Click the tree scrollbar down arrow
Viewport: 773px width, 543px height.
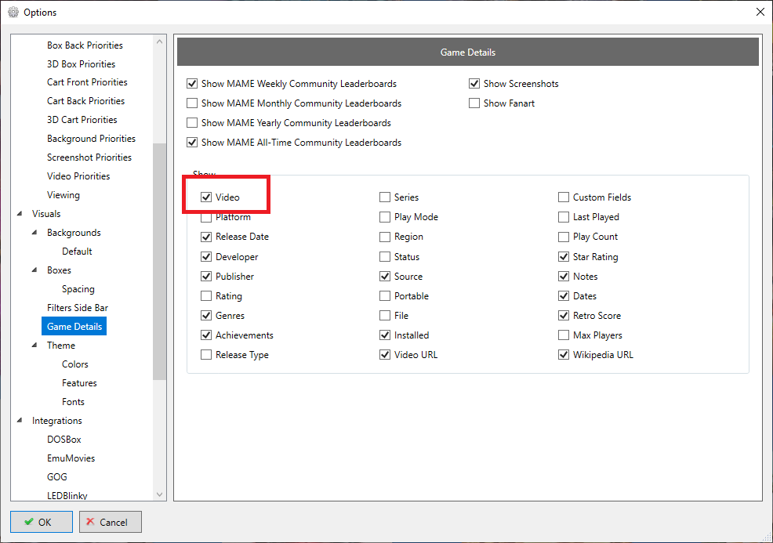pyautogui.click(x=159, y=494)
